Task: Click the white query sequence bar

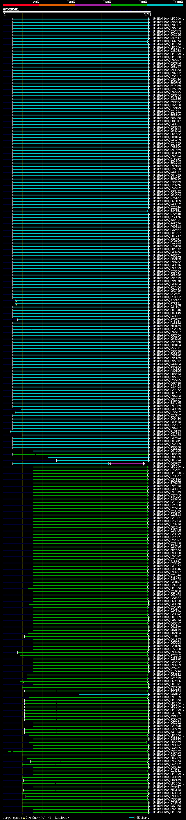Action: (77, 12)
